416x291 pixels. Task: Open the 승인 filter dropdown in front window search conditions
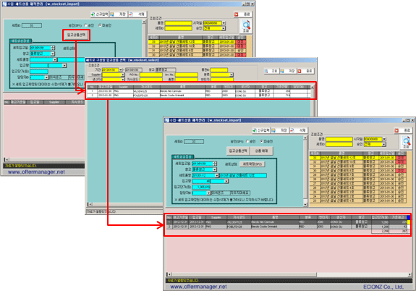pos(384,144)
